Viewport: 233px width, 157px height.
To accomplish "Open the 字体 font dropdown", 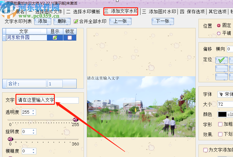I will 225,94.
